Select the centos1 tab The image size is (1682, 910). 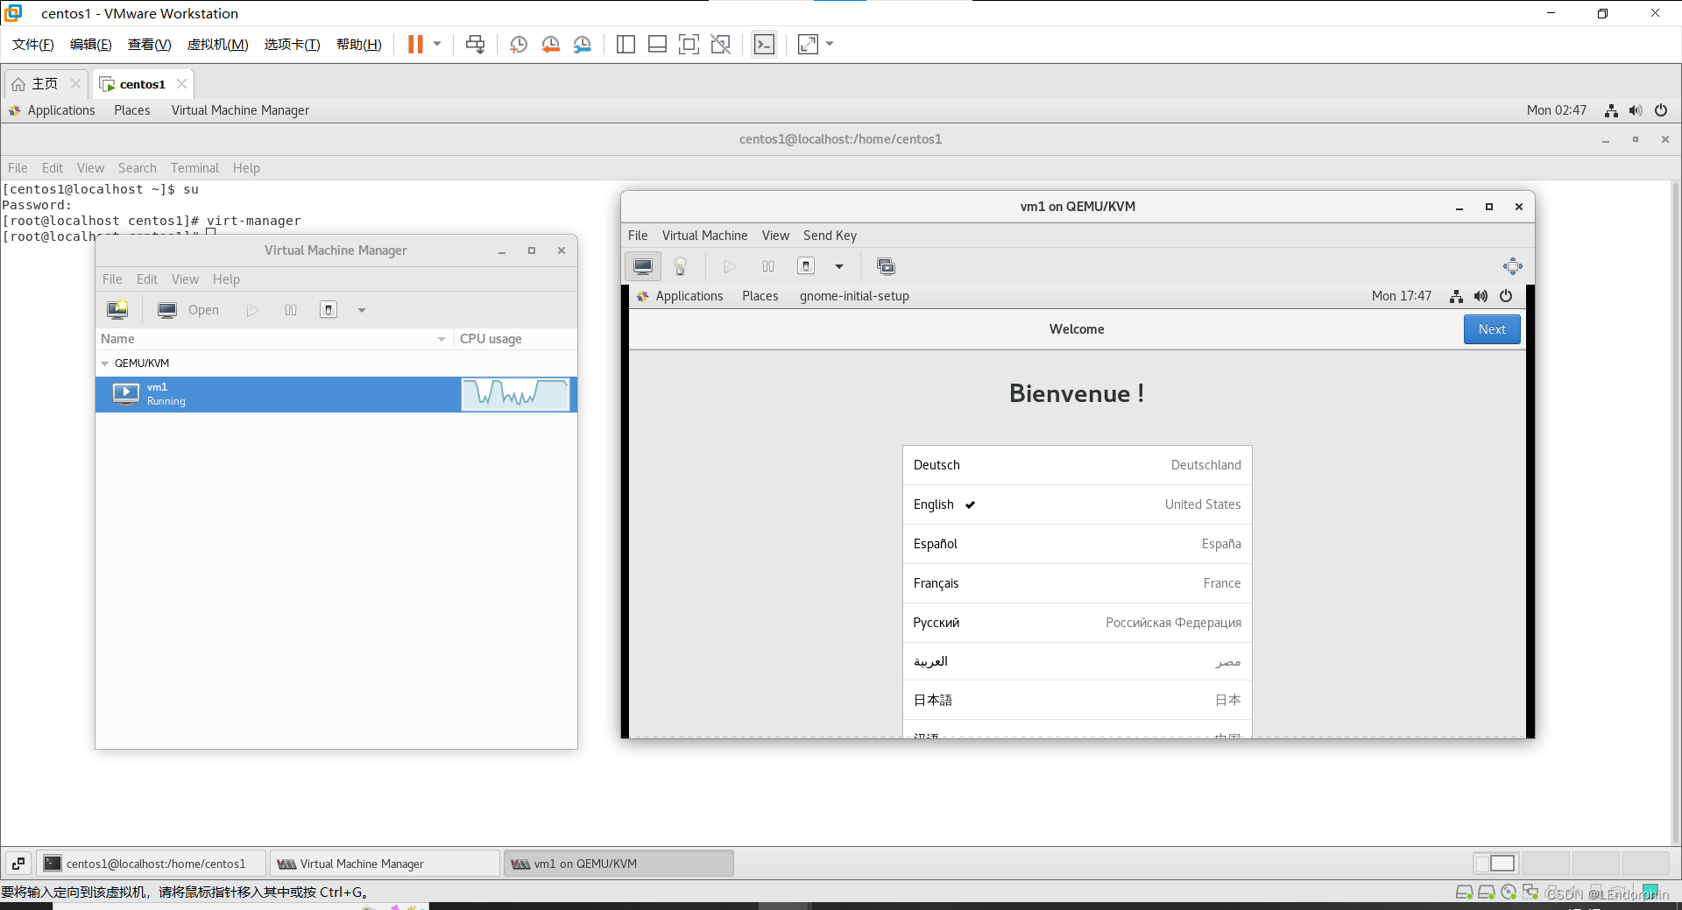(x=142, y=84)
